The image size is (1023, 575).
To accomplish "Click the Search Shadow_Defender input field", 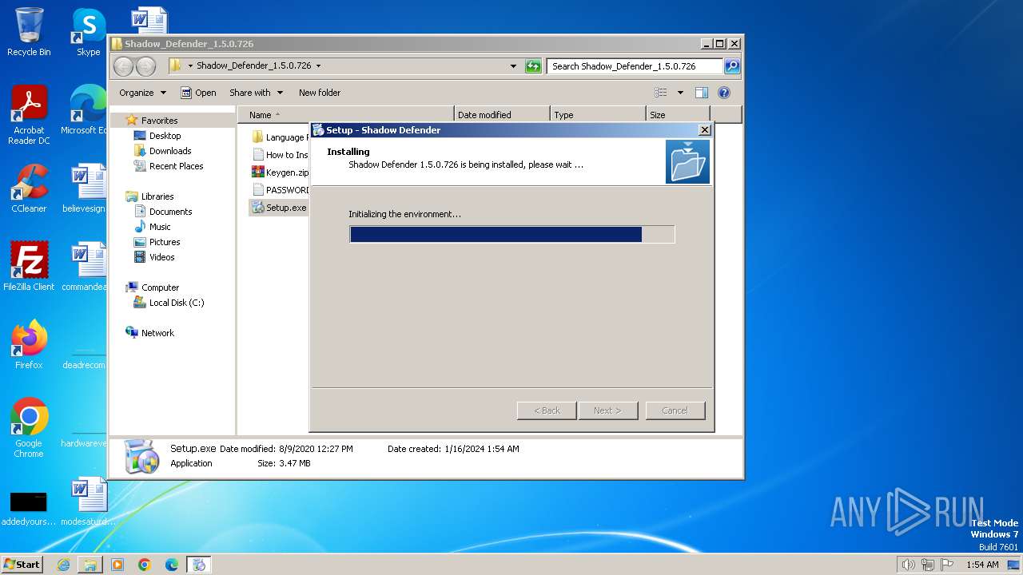I will [635, 66].
